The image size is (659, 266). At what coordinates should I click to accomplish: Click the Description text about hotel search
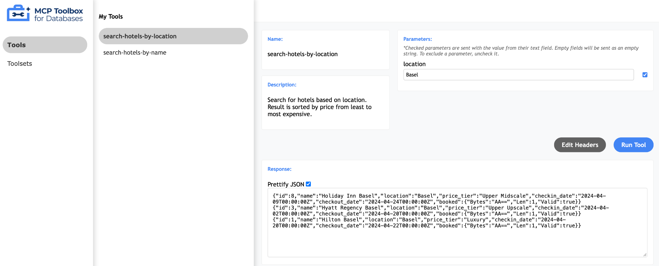[320, 107]
